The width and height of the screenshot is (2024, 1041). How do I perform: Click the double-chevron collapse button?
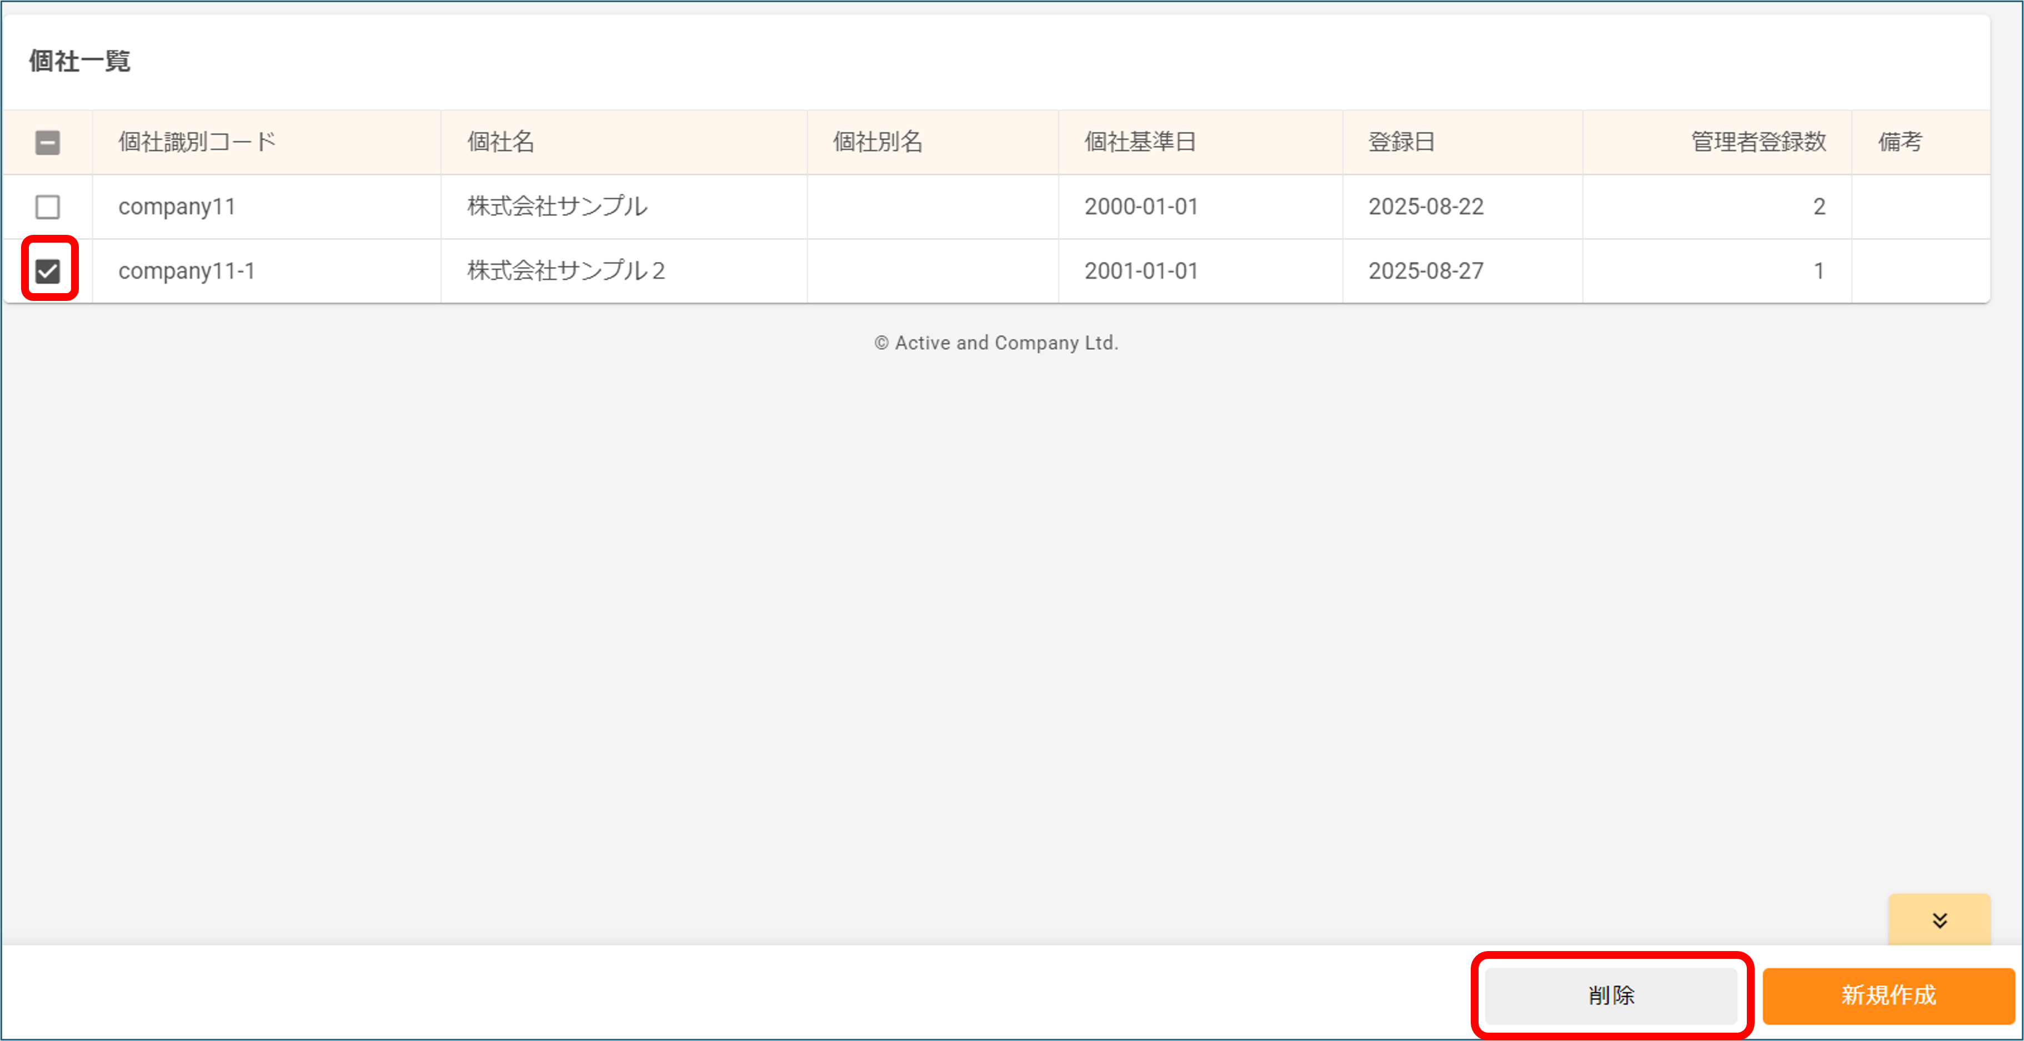(x=1939, y=920)
